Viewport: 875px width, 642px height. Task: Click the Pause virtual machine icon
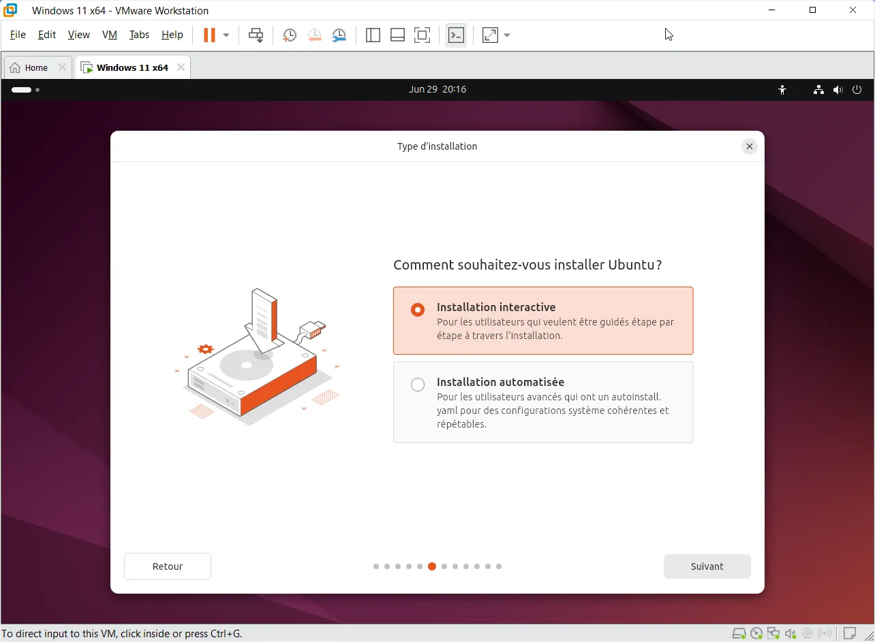209,35
